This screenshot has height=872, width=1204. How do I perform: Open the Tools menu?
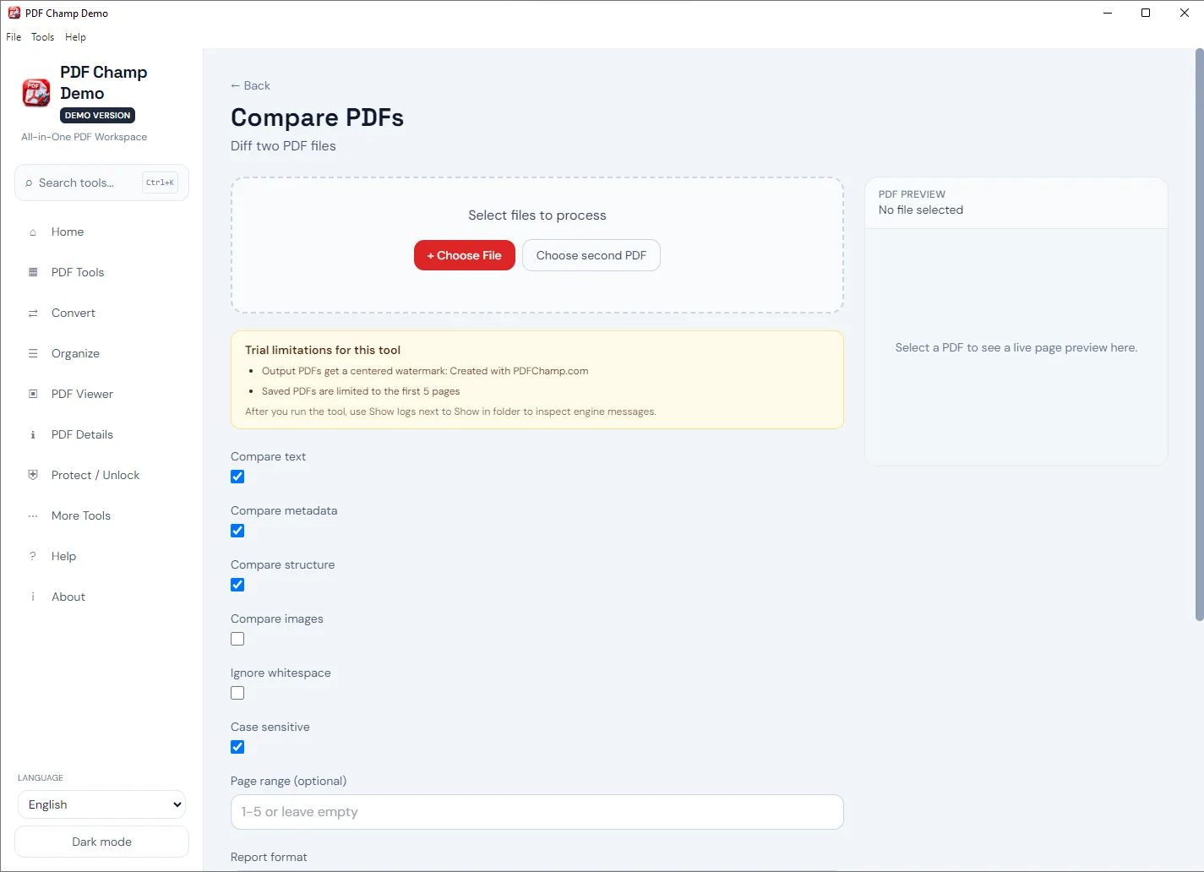pyautogui.click(x=42, y=37)
